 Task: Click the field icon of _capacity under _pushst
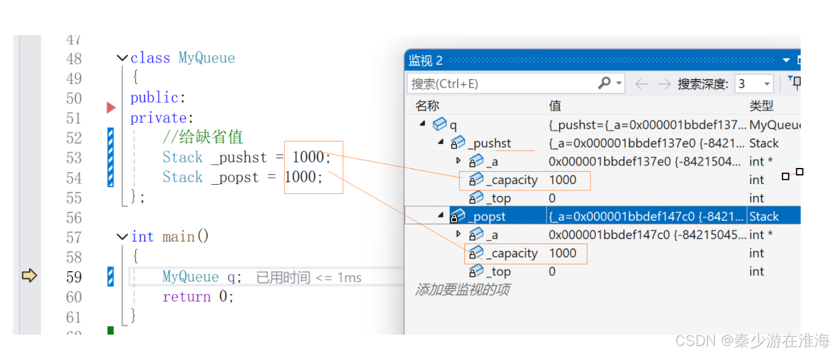(x=476, y=180)
